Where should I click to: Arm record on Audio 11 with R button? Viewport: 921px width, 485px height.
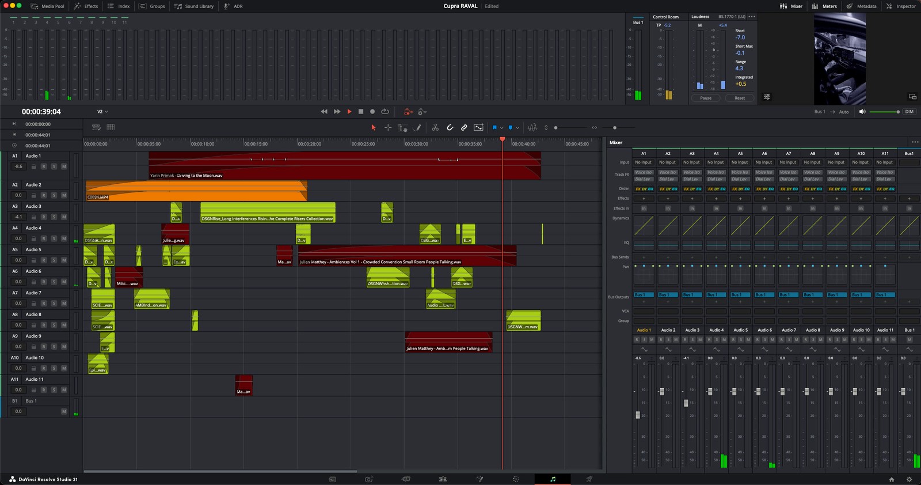[x=43, y=390]
